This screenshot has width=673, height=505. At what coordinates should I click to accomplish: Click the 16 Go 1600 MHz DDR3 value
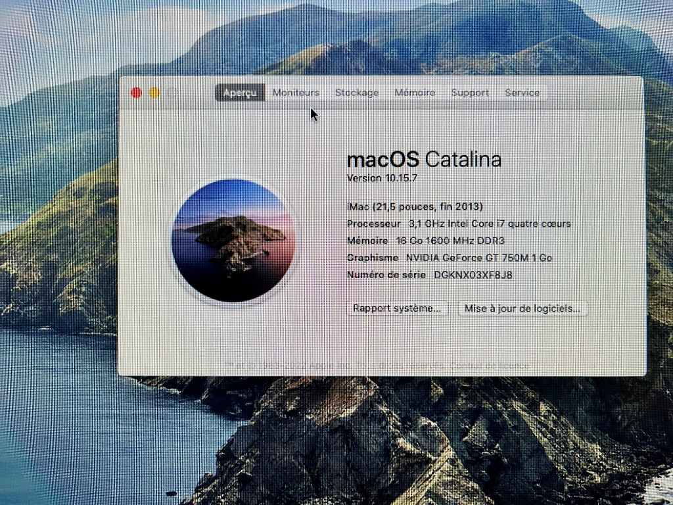tap(450, 241)
